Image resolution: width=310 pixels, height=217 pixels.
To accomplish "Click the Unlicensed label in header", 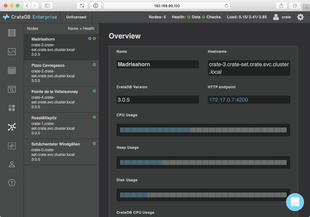I will click(x=76, y=17).
